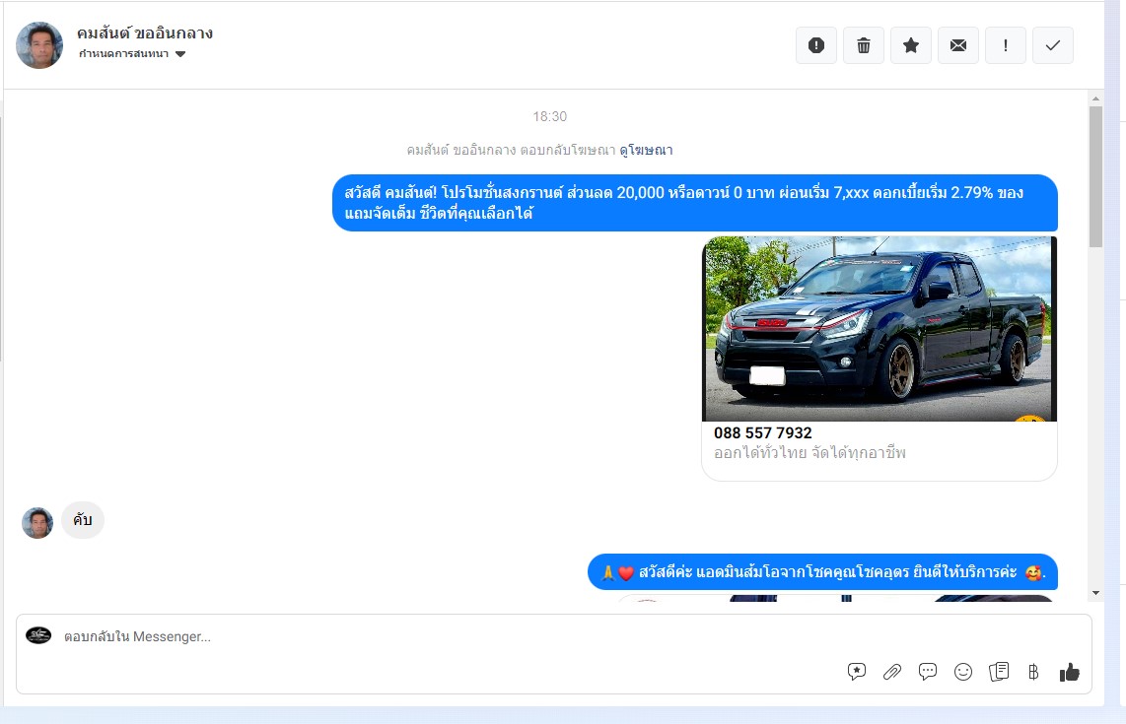Click ad caption ออกได้ทั่วไทย จัดได้ทุกอาชีพ

810,453
